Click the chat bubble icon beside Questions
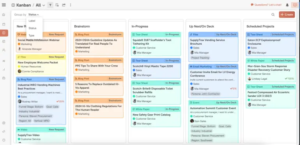The height and width of the screenshot is (145, 300). click(252, 5)
